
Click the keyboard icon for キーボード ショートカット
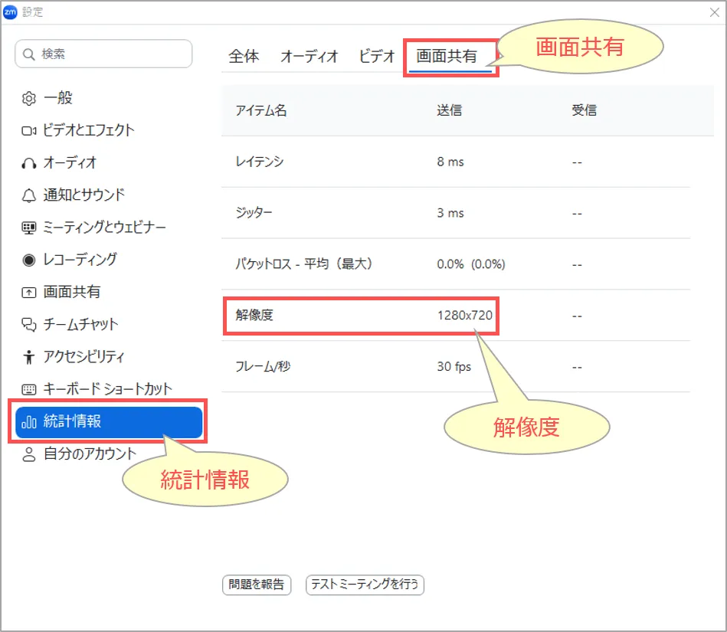[x=29, y=389]
